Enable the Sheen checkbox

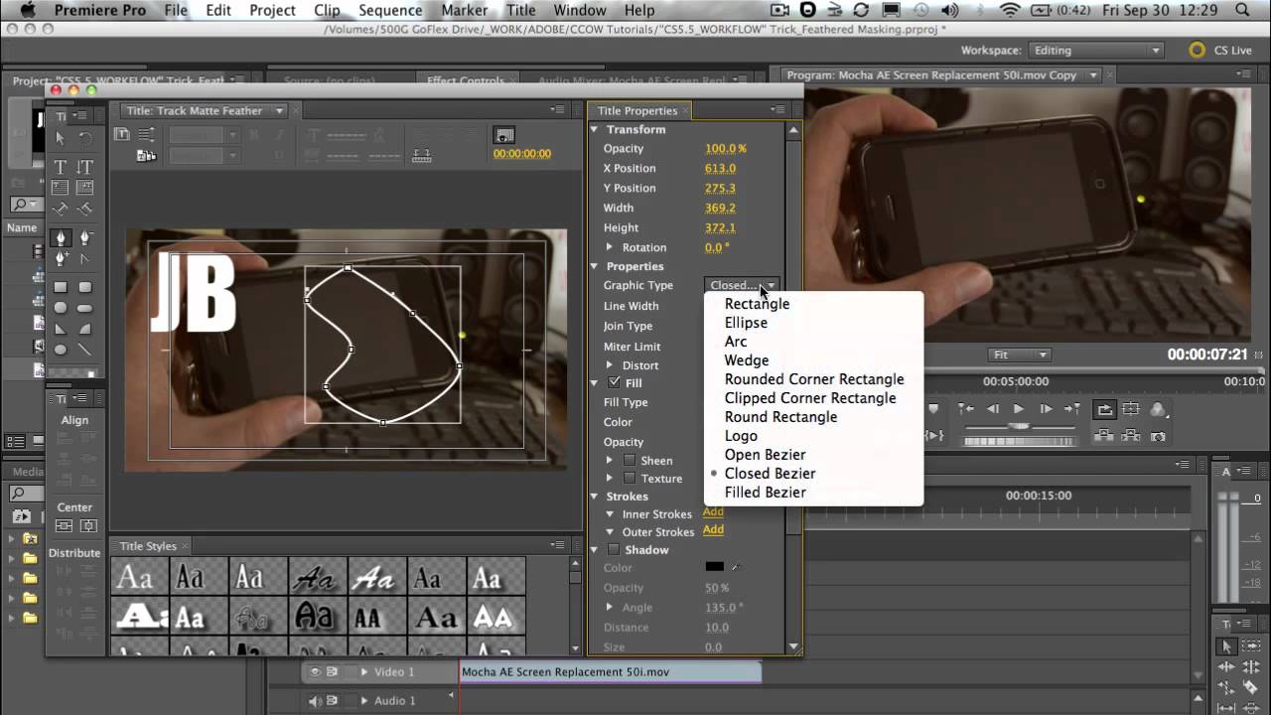coord(630,461)
